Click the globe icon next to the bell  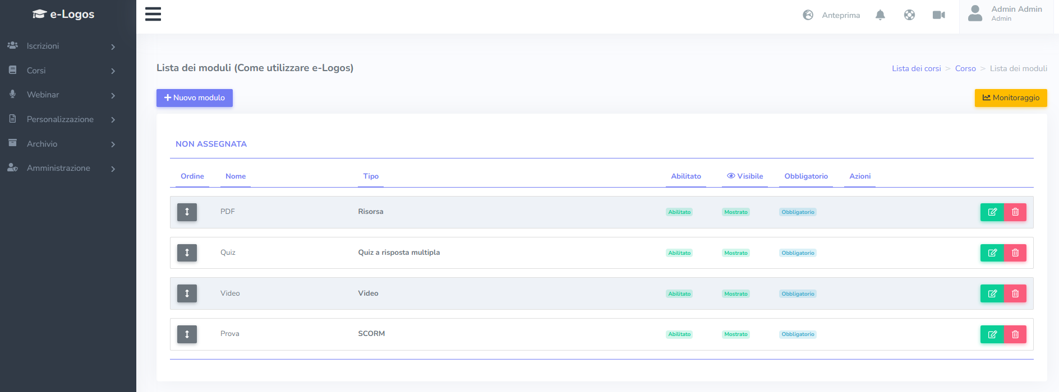coord(909,15)
